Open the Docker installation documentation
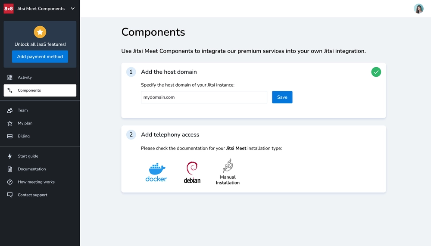 click(x=156, y=172)
